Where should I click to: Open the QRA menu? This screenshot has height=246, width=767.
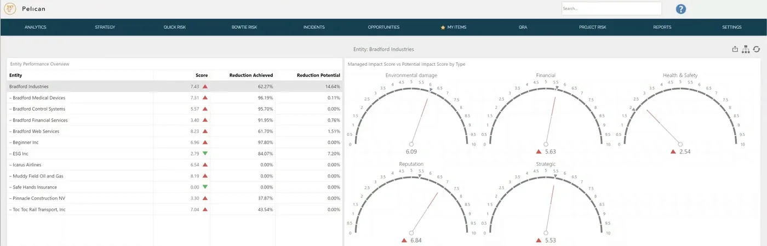tap(523, 27)
